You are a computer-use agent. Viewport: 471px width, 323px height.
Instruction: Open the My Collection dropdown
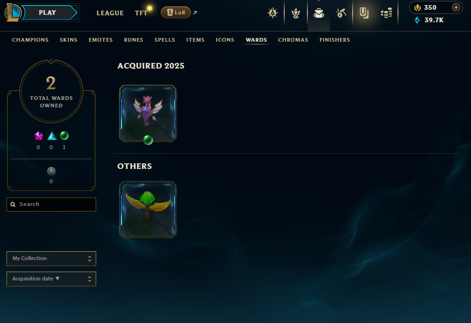click(51, 259)
